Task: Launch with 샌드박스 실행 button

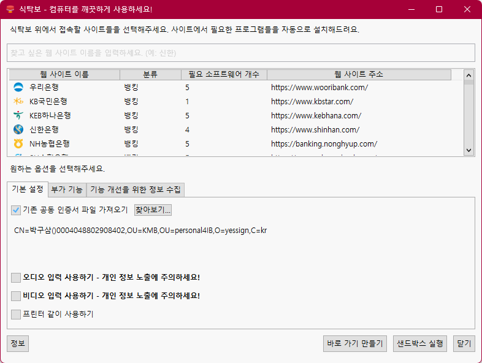Action: tap(420, 343)
